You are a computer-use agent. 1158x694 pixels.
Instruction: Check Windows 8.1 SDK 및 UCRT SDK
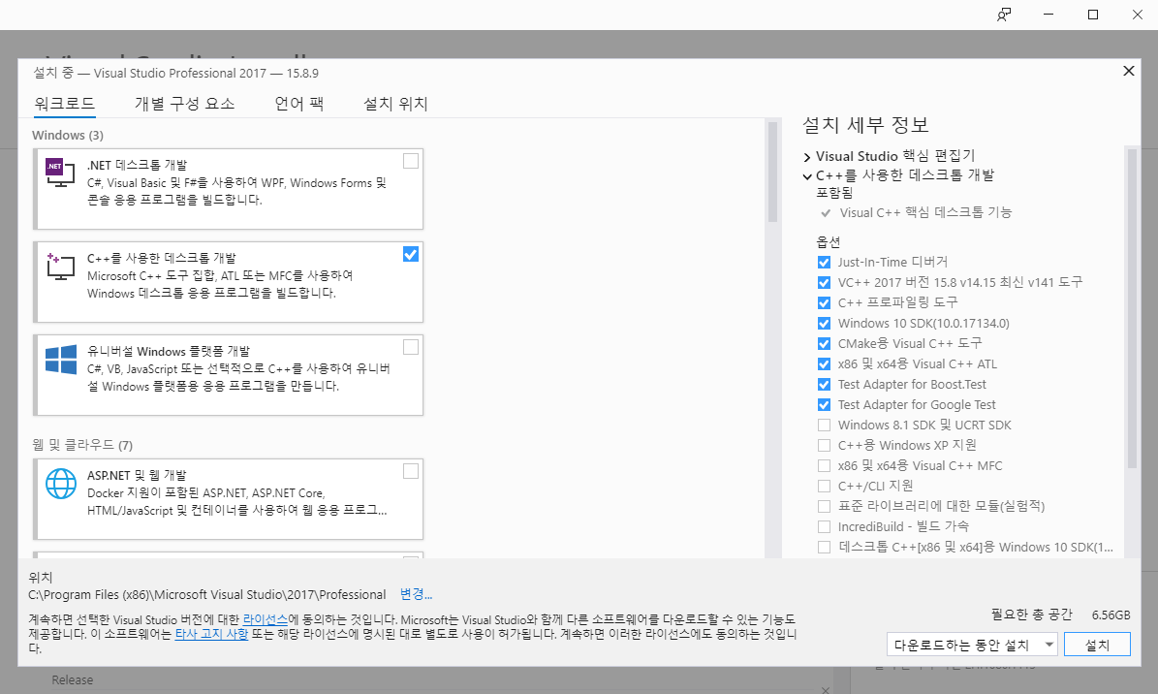[x=825, y=425]
